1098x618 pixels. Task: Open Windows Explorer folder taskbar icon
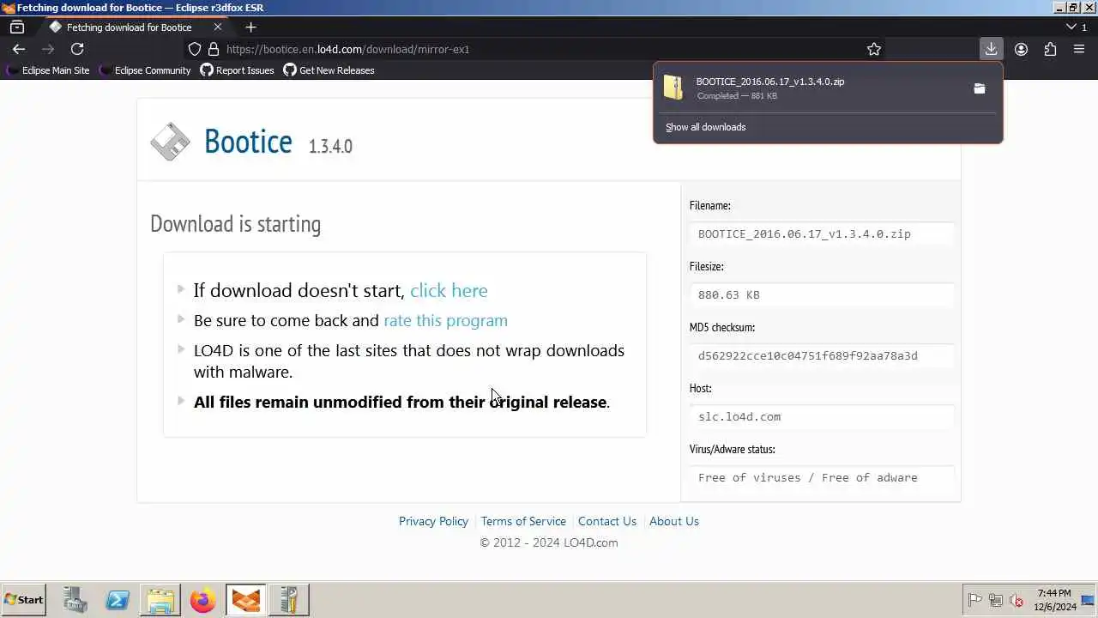point(160,600)
